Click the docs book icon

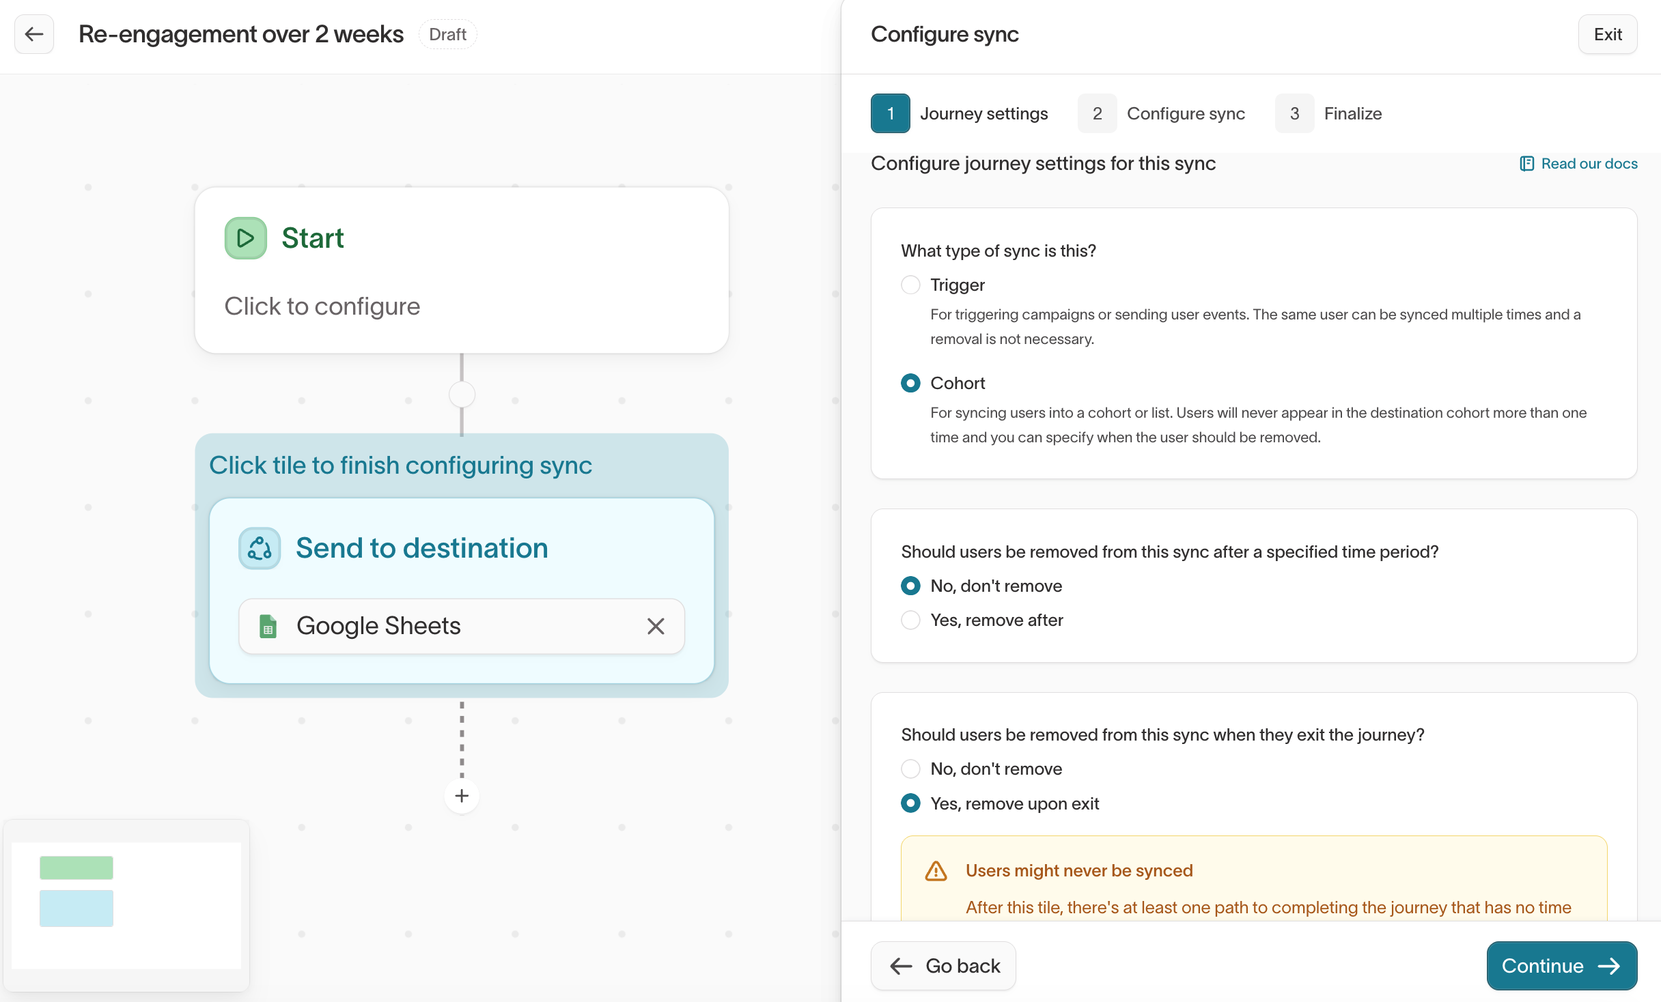tap(1526, 164)
